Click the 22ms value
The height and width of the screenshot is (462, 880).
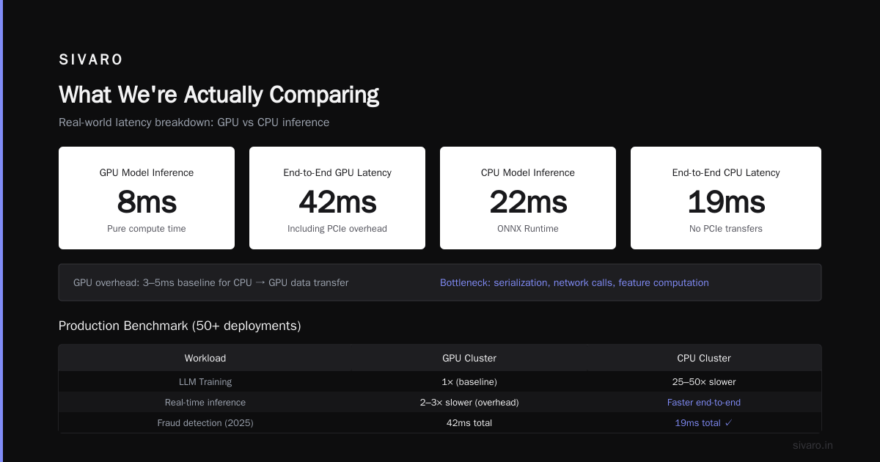click(x=528, y=202)
